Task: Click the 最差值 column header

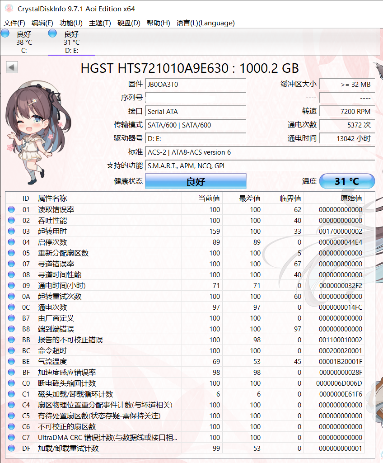Action: (243, 198)
